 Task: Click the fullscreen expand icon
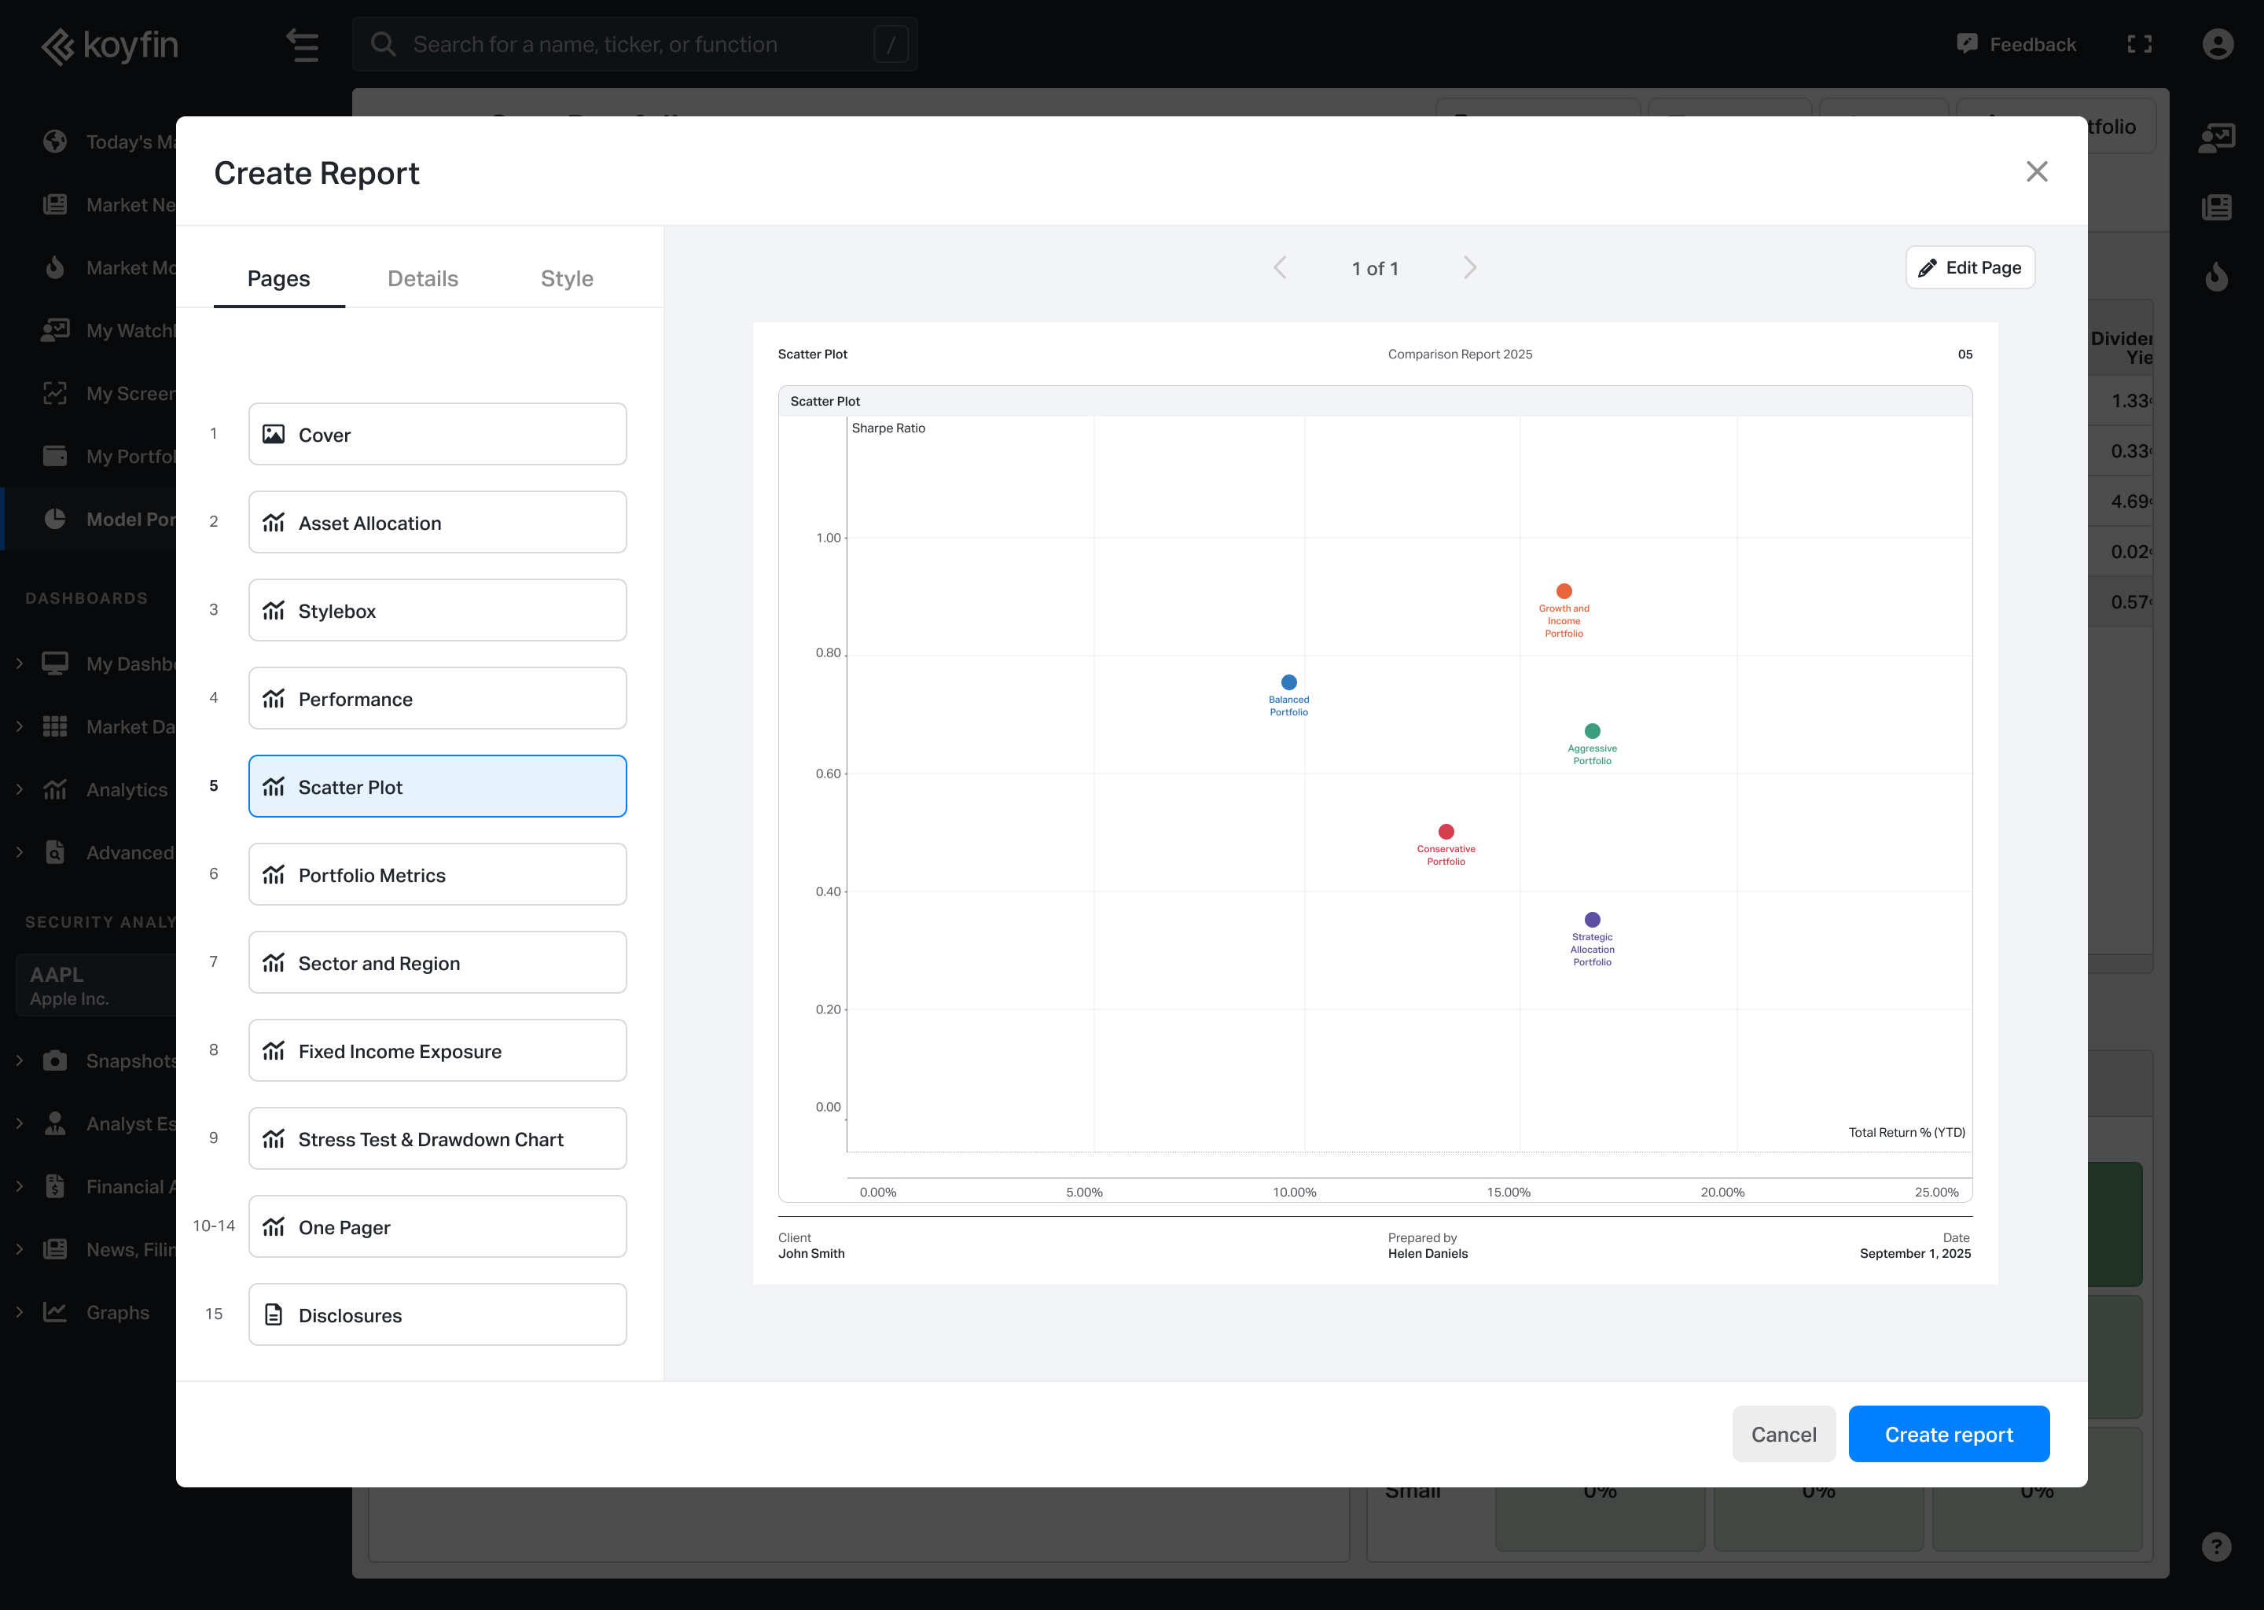[x=2139, y=45]
